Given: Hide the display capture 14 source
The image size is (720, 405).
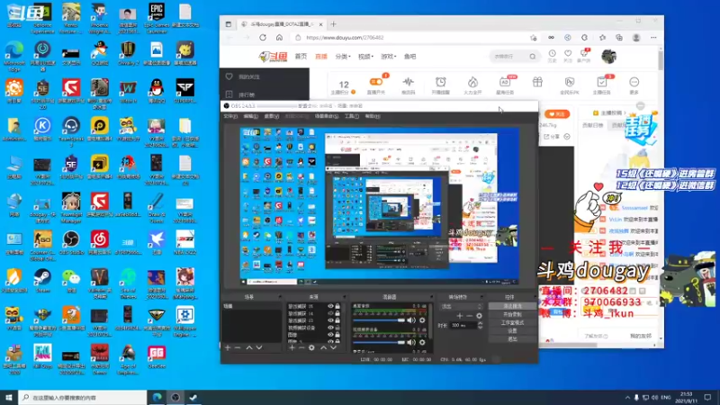Looking at the screenshot, I should coord(330,313).
